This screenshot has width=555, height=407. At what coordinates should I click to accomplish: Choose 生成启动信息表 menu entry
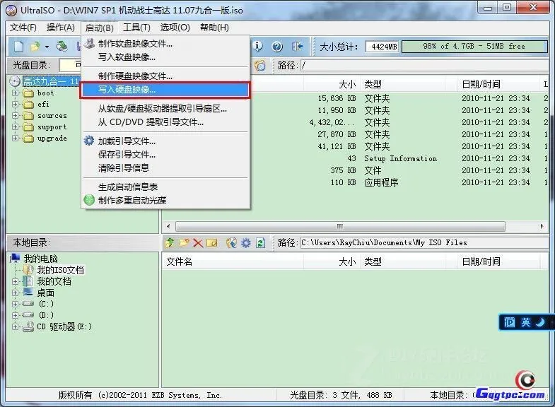click(165, 187)
